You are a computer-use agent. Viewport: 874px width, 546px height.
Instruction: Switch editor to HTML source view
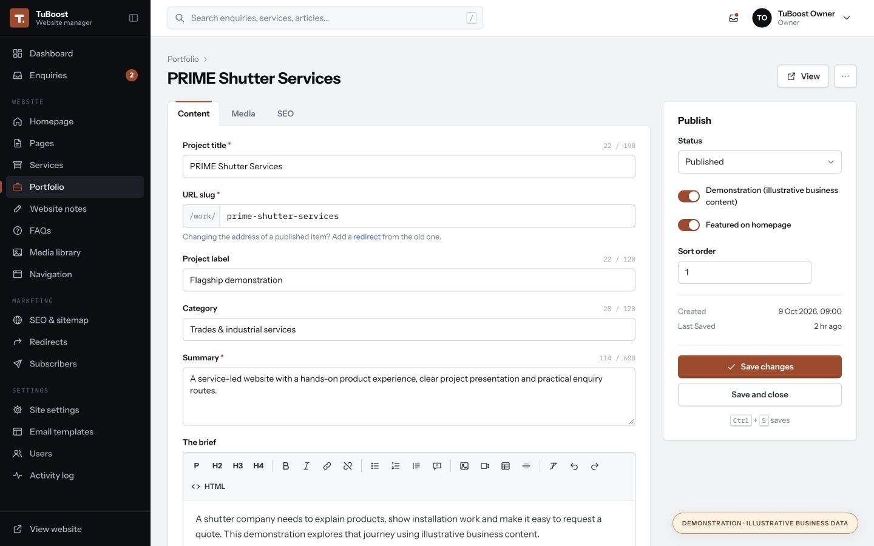(x=208, y=487)
